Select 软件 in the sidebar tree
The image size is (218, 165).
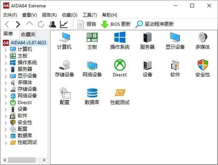coord(23,116)
